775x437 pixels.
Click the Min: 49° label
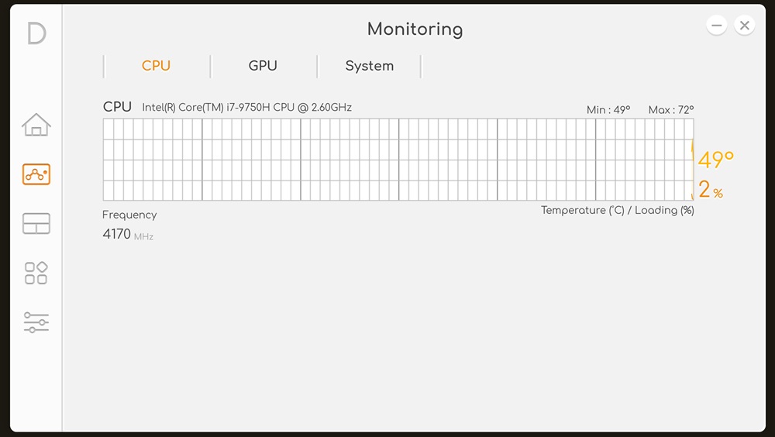pyautogui.click(x=608, y=110)
